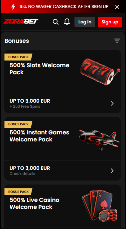Dismiss the cashback promo banner
The height and width of the screenshot is (229, 126).
pos(117,7)
